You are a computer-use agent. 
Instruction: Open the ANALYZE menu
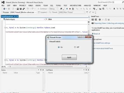[87, 5]
